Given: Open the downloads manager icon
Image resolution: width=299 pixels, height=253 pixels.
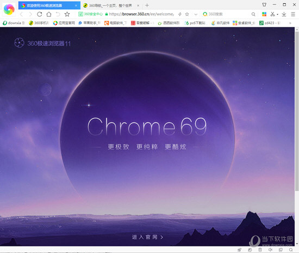Looking at the screenshot, I should click(x=284, y=14).
